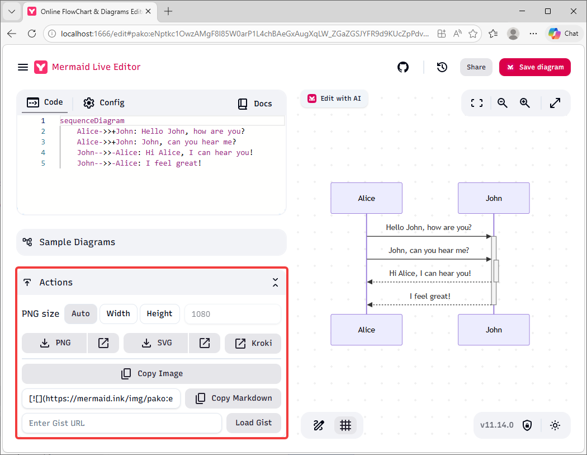The width and height of the screenshot is (587, 455).
Task: Click 'John, can you hear me?' diagram message
Action: pos(429,250)
